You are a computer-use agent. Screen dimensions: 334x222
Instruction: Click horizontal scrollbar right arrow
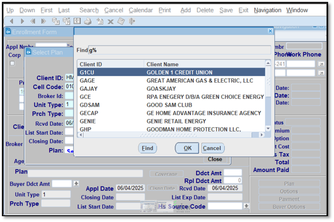pyautogui.click(x=261, y=135)
